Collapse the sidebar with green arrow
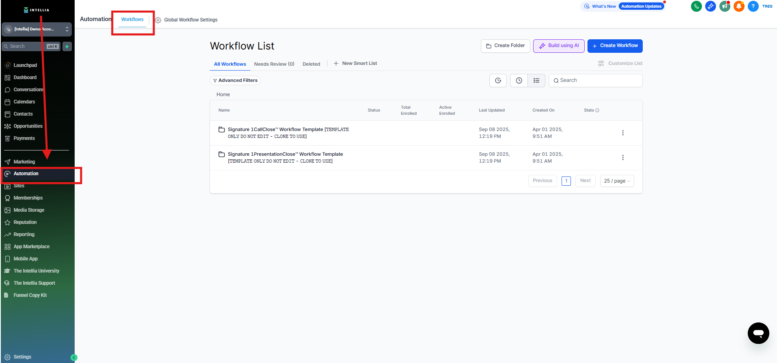 coord(74,357)
